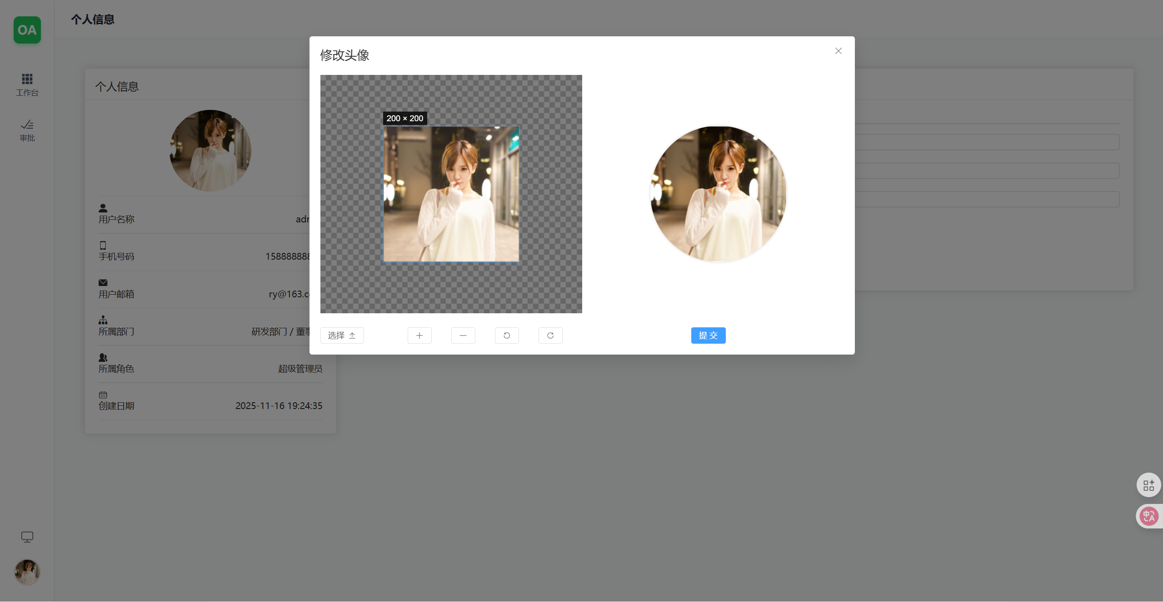Viewport: 1163px width, 602px height.
Task: Click the large profile avatar on card
Action: click(210, 150)
